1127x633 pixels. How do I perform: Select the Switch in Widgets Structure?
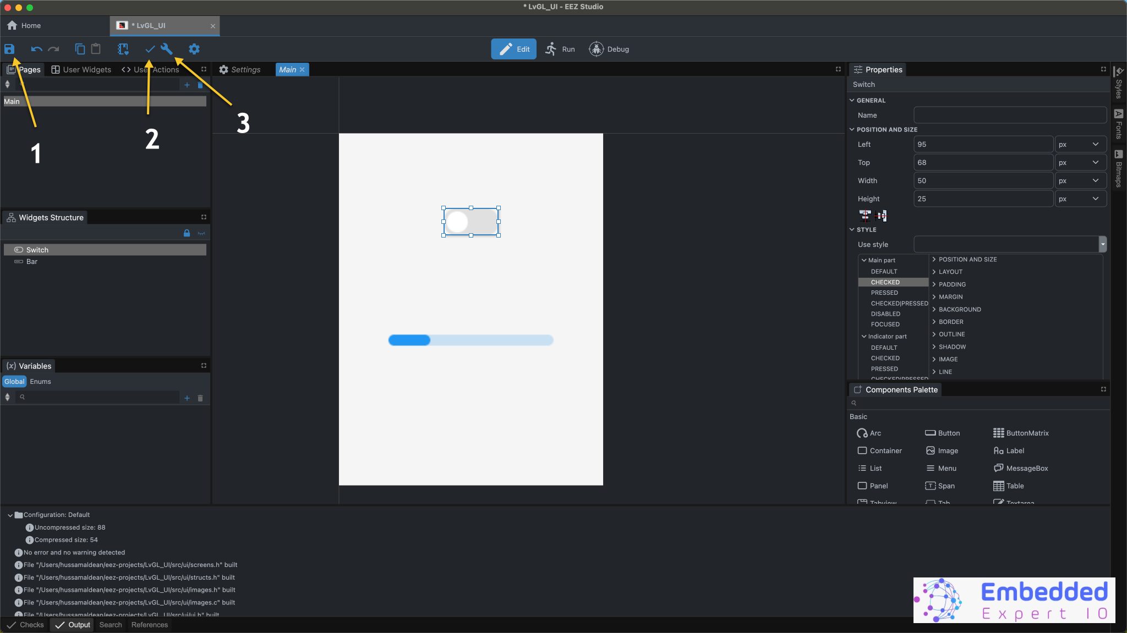37,249
